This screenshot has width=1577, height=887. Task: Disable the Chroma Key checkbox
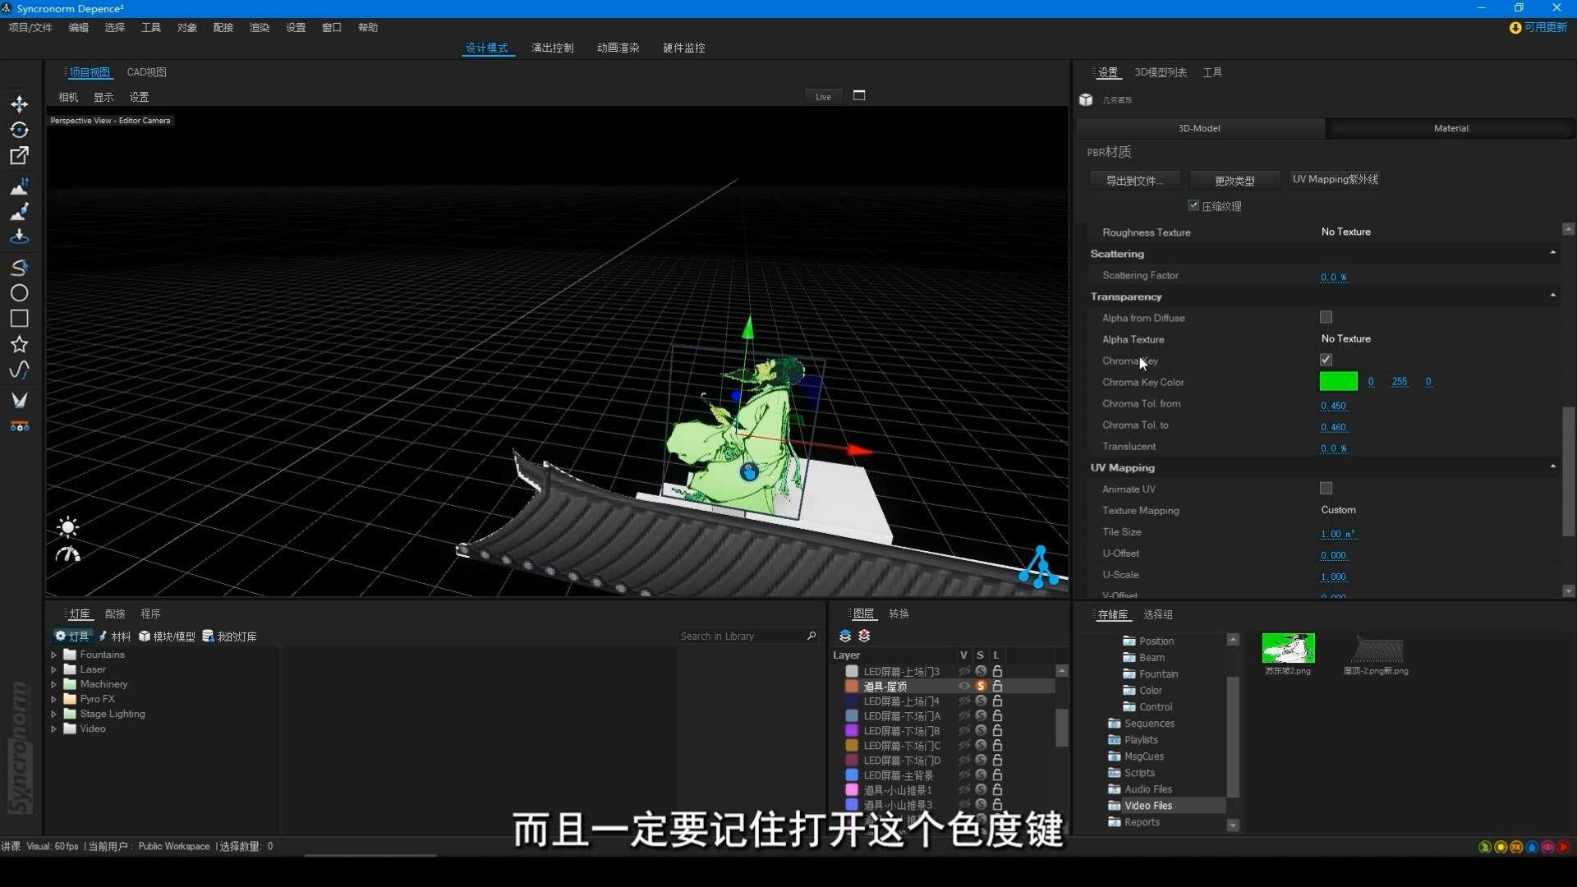point(1326,360)
